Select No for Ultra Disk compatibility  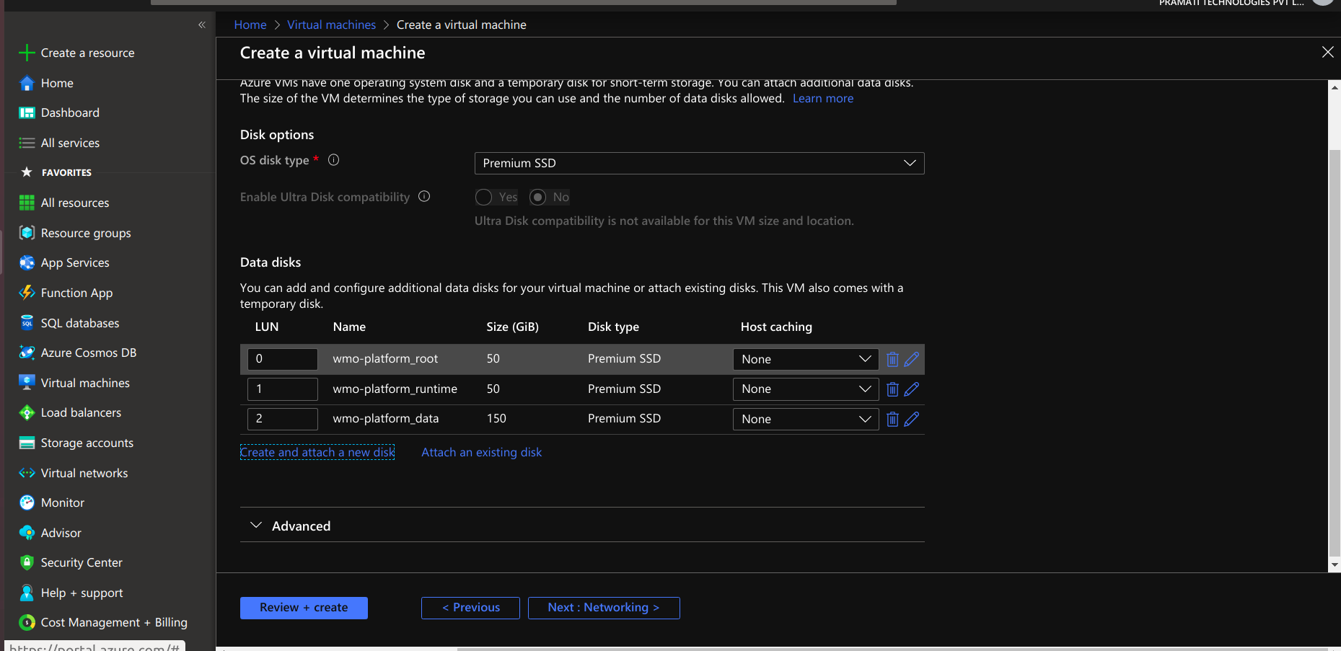[538, 198]
